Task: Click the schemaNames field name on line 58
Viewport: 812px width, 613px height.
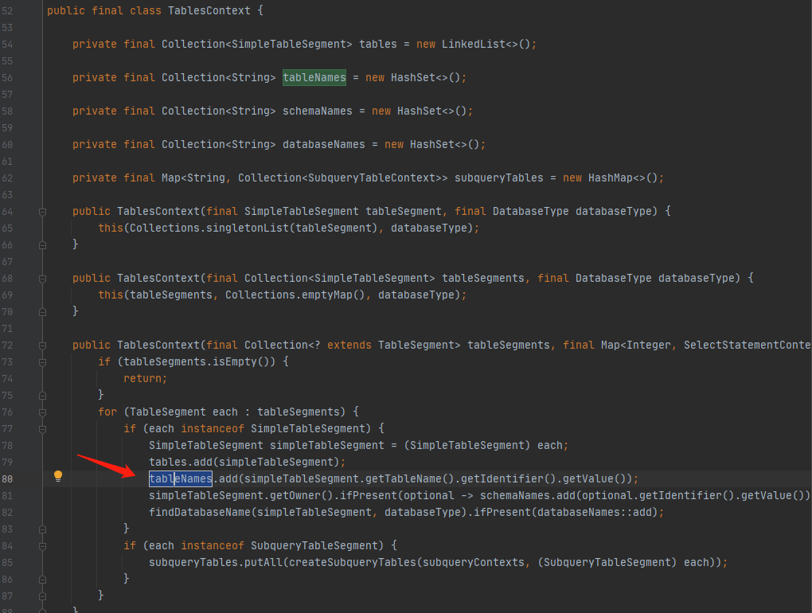Action: point(317,111)
